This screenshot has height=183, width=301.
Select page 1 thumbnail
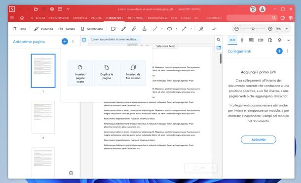click(43, 71)
